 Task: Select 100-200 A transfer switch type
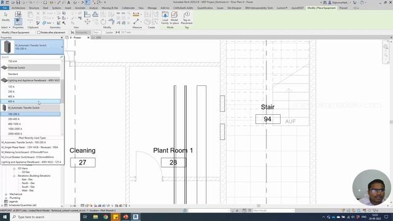tap(30, 114)
